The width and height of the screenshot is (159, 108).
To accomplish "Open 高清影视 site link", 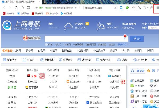I will [115, 76].
